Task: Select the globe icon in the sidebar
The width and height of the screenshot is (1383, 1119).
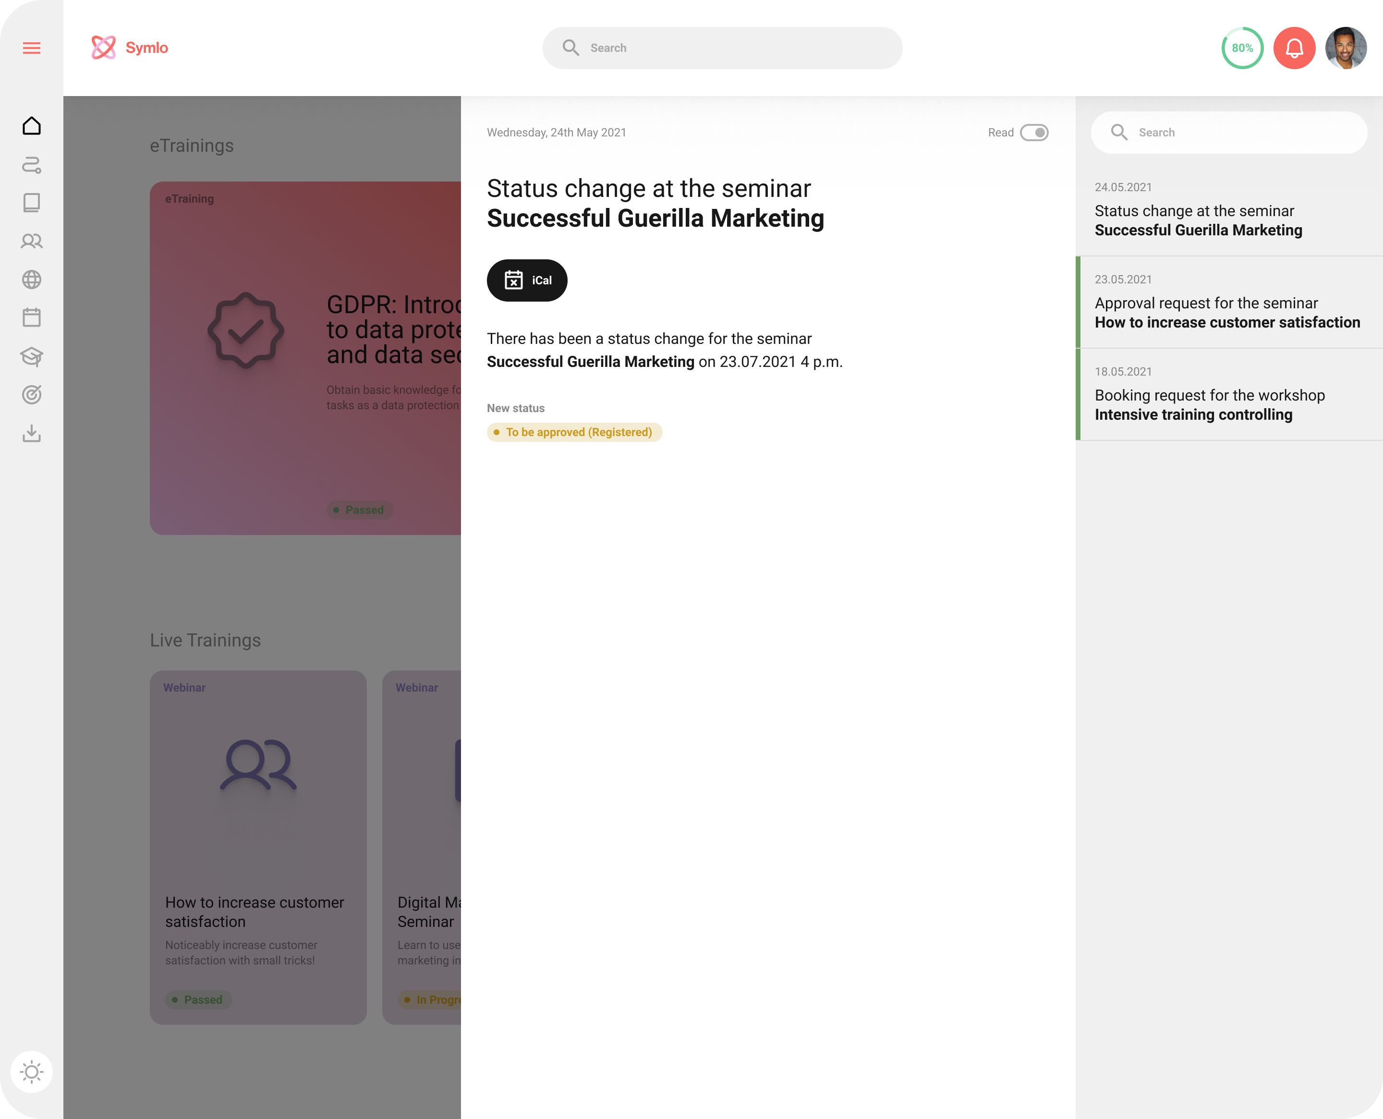Action: click(32, 279)
